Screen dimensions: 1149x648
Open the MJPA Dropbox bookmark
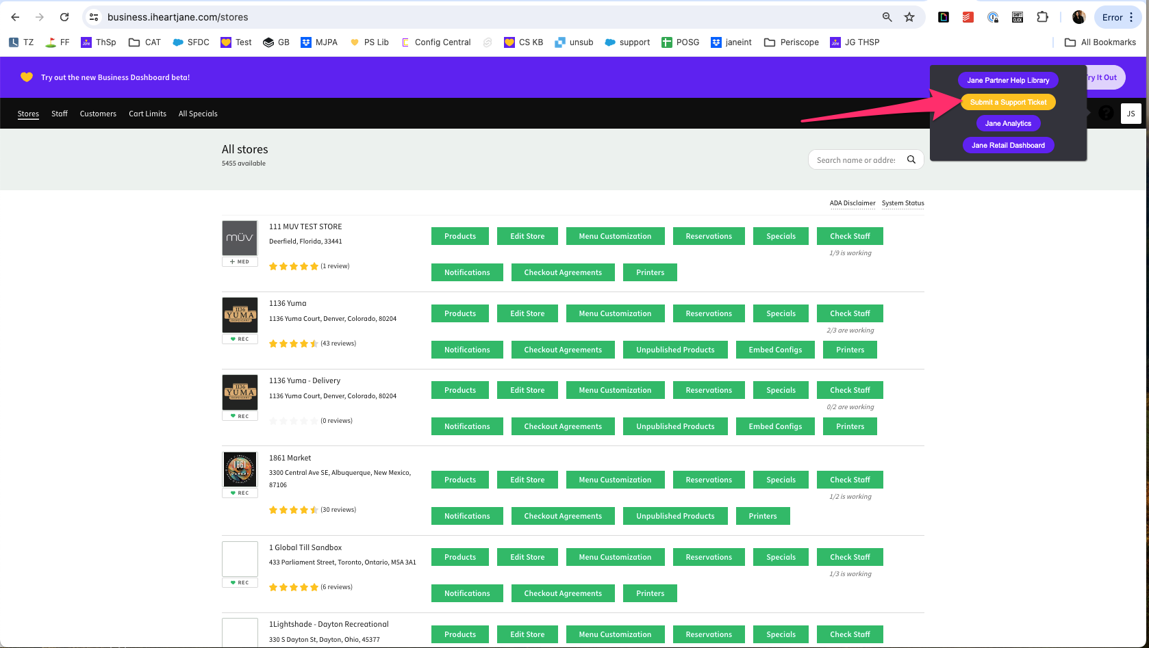[x=319, y=42]
